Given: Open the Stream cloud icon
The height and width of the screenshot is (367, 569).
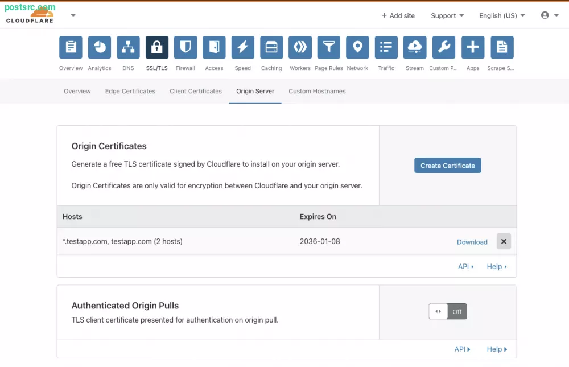Looking at the screenshot, I should 415,48.
